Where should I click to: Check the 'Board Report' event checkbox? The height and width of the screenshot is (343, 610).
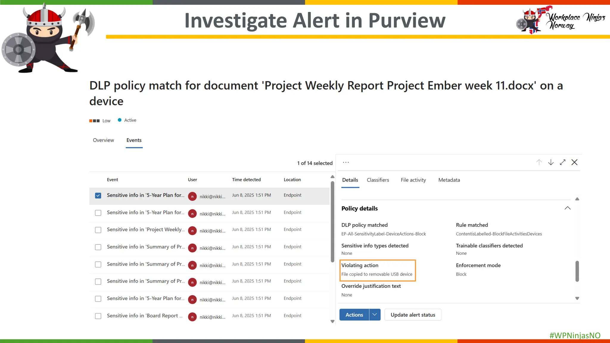[98, 316]
